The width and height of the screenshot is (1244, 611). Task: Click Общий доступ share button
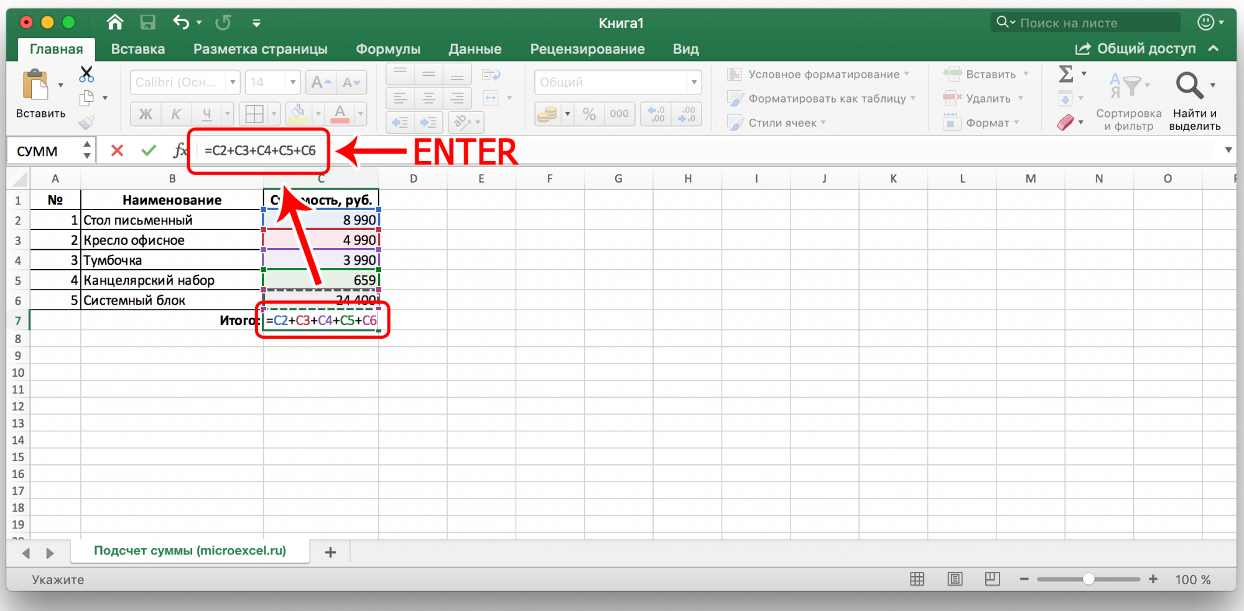pos(1136,48)
